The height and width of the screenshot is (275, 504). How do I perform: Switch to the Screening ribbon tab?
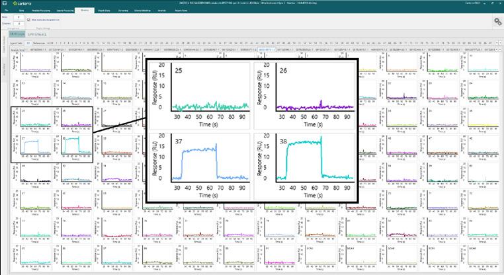(x=123, y=11)
